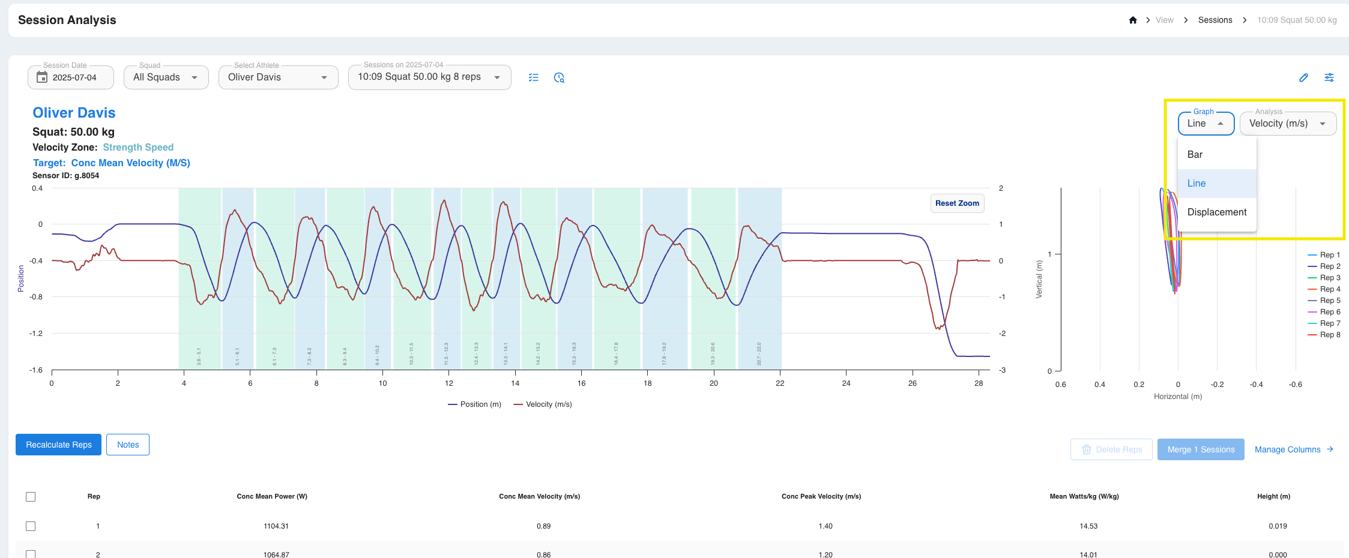This screenshot has height=558, width=1349.
Task: Click the Reset Zoom button
Action: (957, 203)
